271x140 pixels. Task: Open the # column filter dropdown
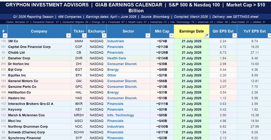click(x=5, y=36)
